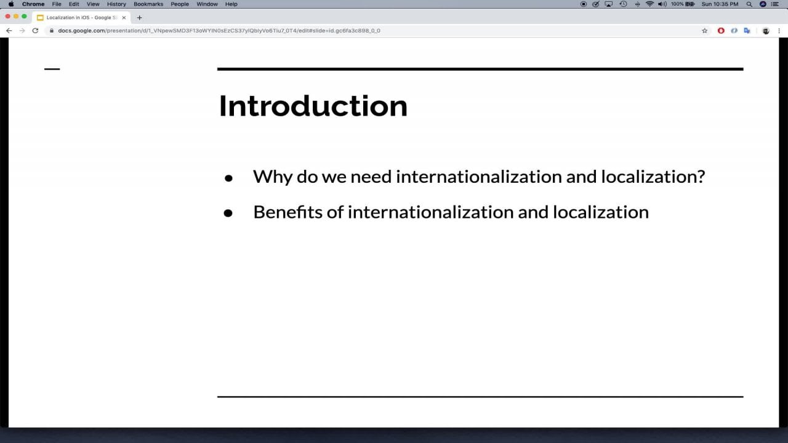The width and height of the screenshot is (788, 443).
Task: Expand the Chrome three-dot menu
Action: coord(779,31)
